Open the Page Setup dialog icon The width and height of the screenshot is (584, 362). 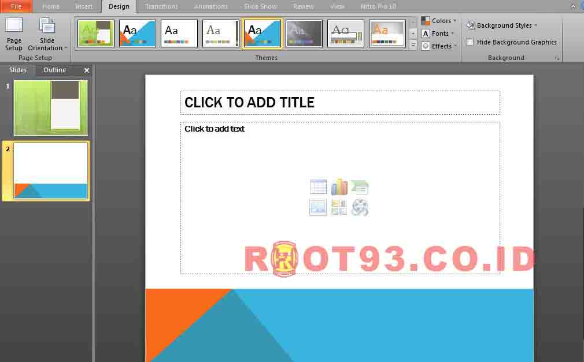pyautogui.click(x=13, y=33)
